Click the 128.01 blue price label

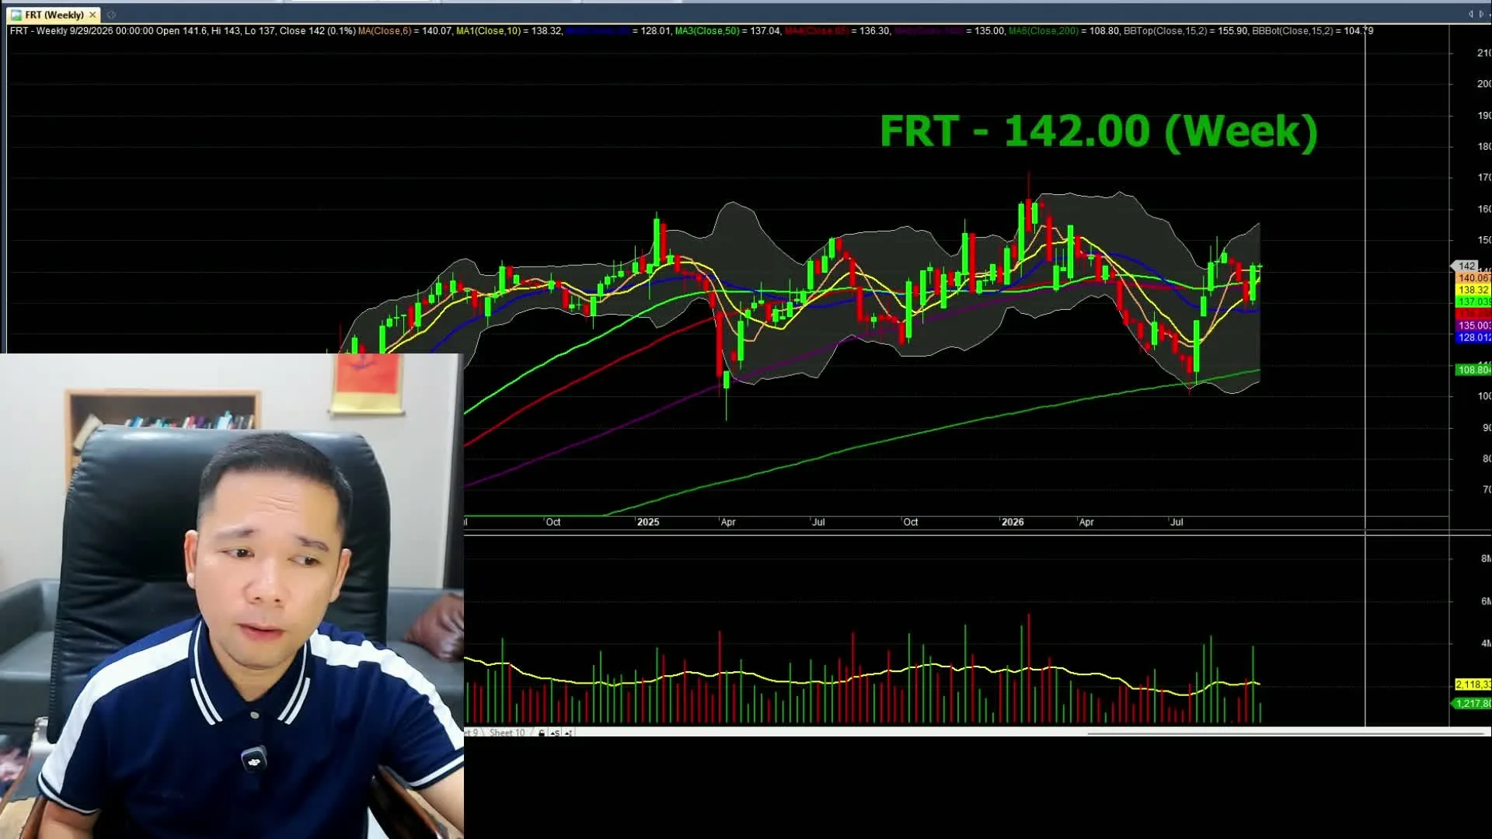point(1473,337)
